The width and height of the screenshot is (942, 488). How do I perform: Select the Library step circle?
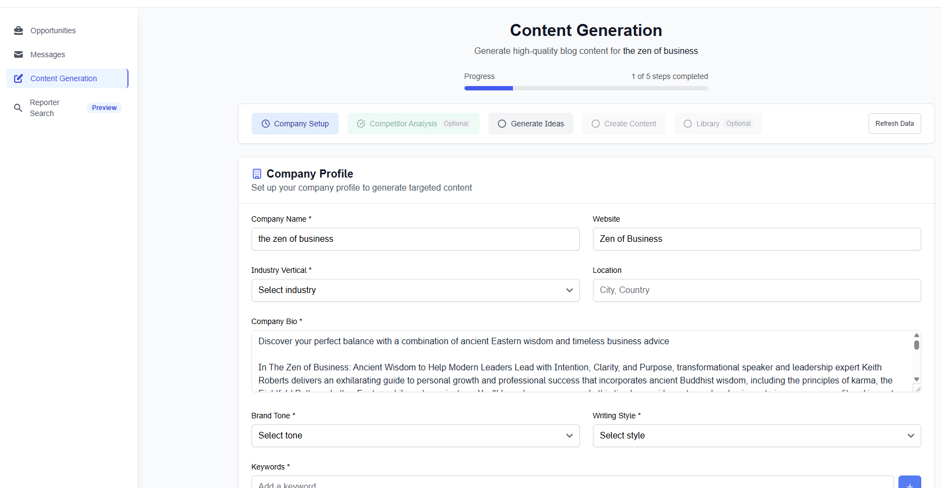[688, 124]
